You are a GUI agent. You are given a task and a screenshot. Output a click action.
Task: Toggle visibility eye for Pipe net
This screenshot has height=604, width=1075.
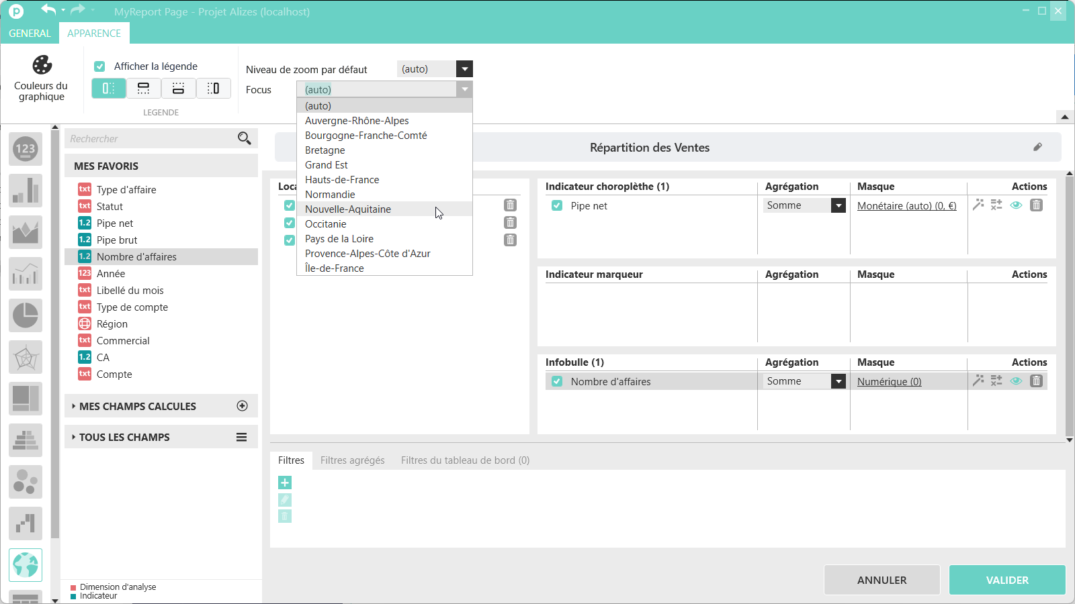(1016, 205)
